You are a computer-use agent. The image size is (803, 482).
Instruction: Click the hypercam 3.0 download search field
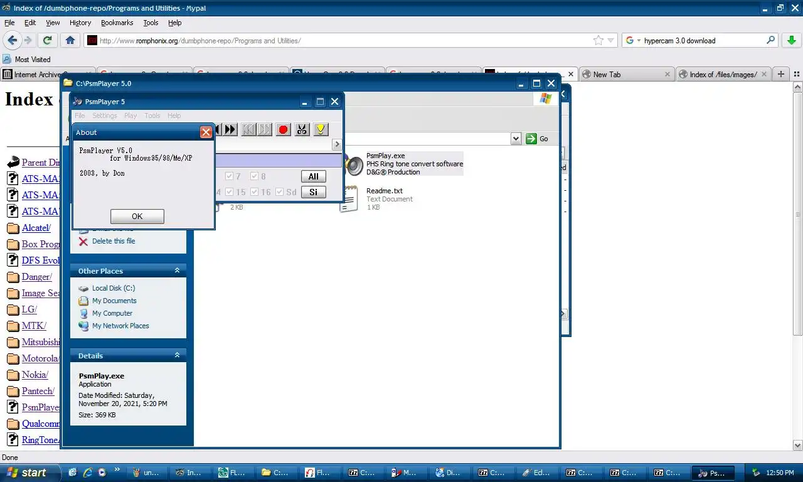[x=701, y=40]
